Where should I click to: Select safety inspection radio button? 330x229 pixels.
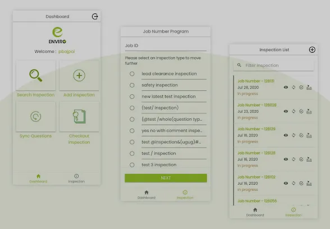coord(132,85)
